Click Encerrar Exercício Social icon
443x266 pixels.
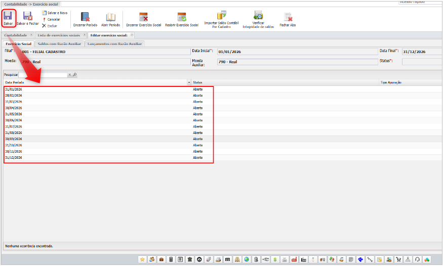(x=143, y=17)
